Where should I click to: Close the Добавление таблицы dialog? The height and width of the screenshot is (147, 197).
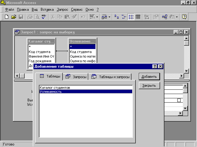(160, 66)
